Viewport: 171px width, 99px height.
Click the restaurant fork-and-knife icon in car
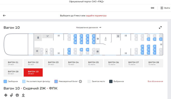click(48, 36)
